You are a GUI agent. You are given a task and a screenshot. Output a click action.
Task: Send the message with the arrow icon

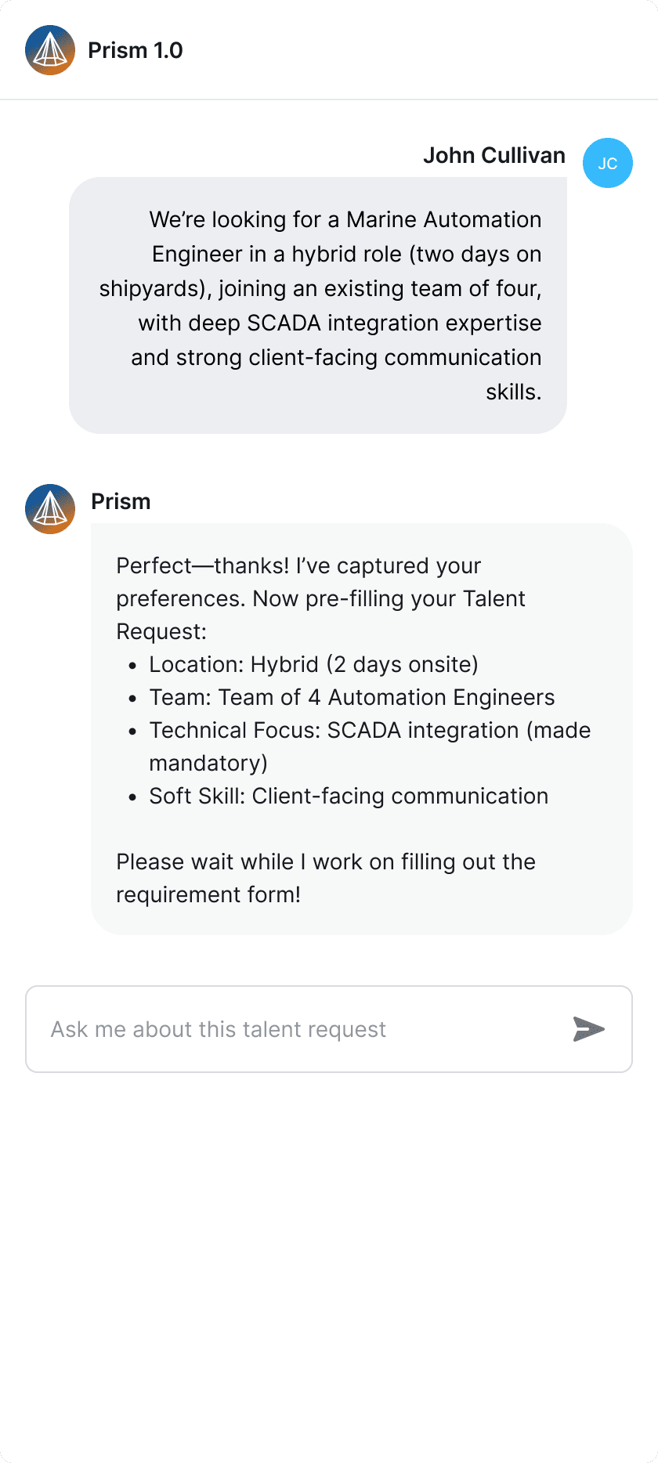pyautogui.click(x=588, y=1029)
